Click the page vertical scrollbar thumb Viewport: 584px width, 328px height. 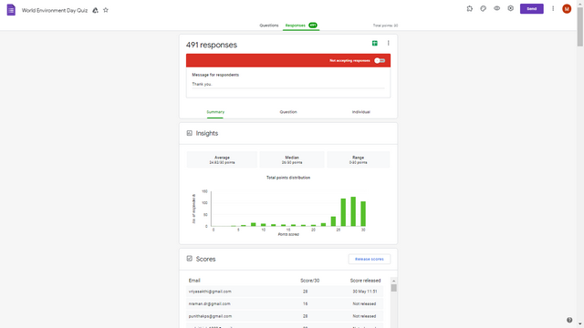point(580,26)
